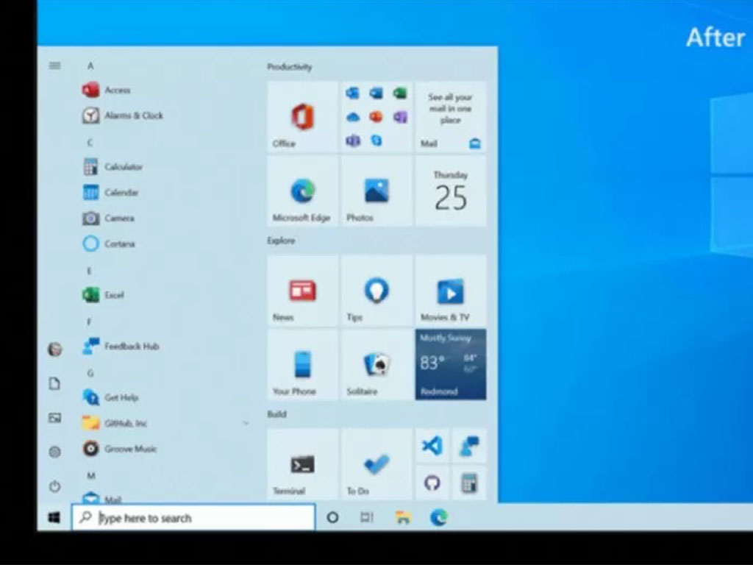The image size is (753, 565).
Task: Open Calculator from the app list
Action: (x=113, y=167)
